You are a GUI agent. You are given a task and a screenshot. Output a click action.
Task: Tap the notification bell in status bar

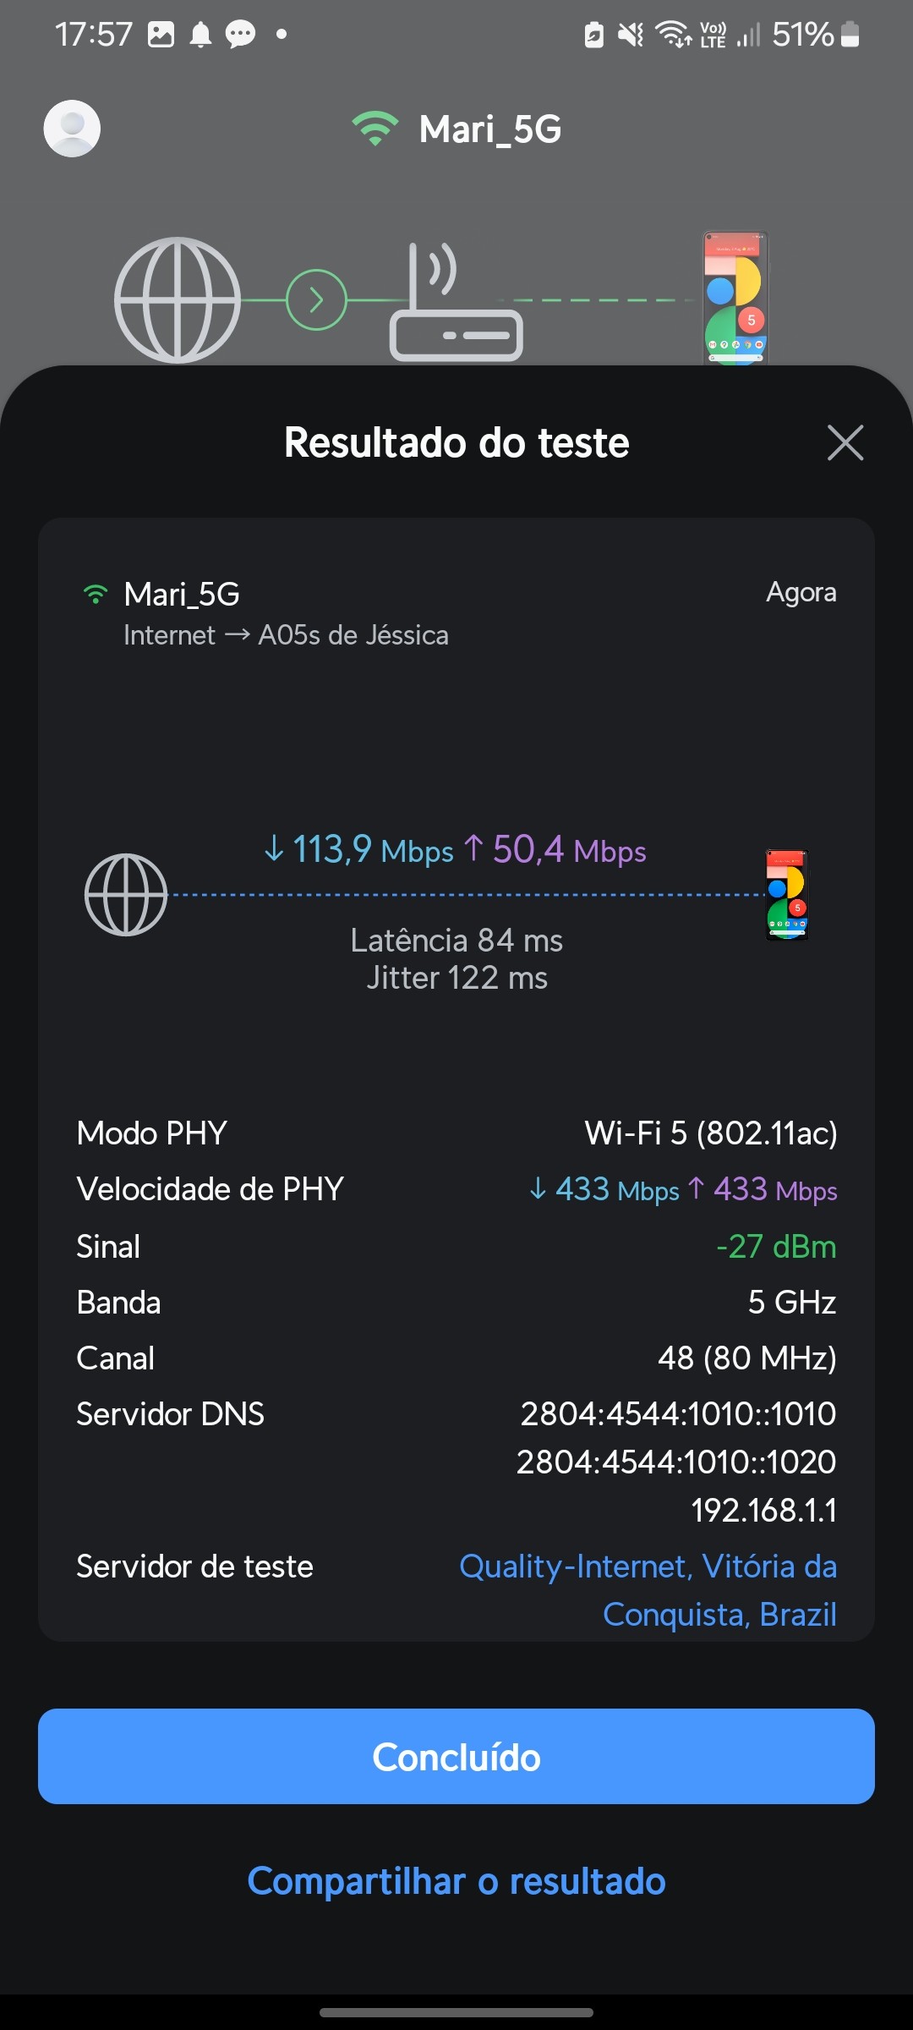(200, 35)
